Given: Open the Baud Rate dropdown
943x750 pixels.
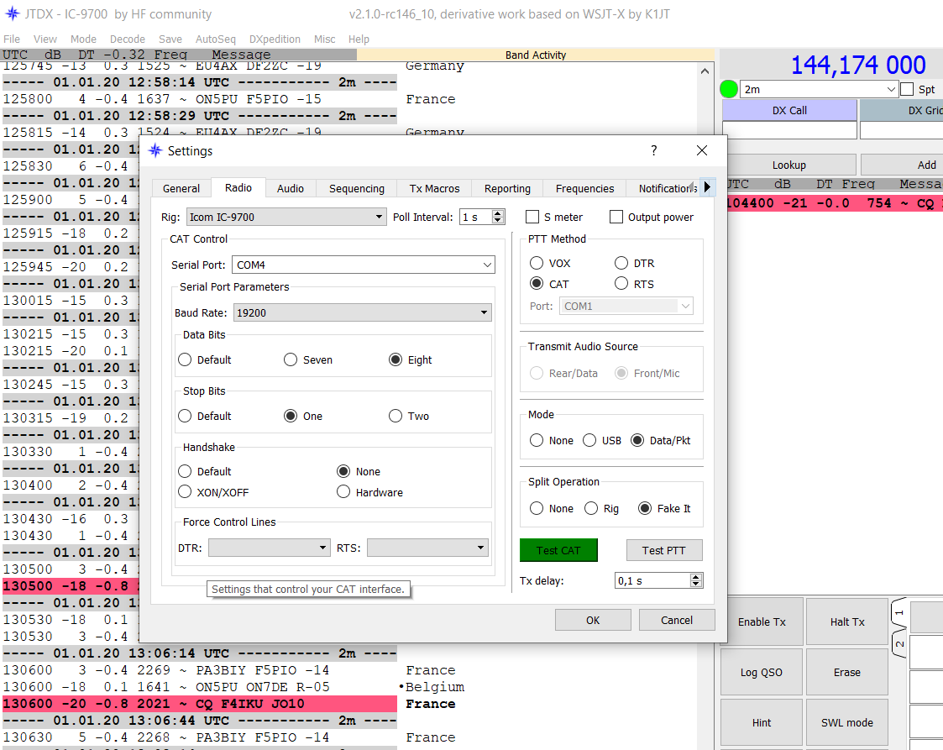Looking at the screenshot, I should click(362, 312).
